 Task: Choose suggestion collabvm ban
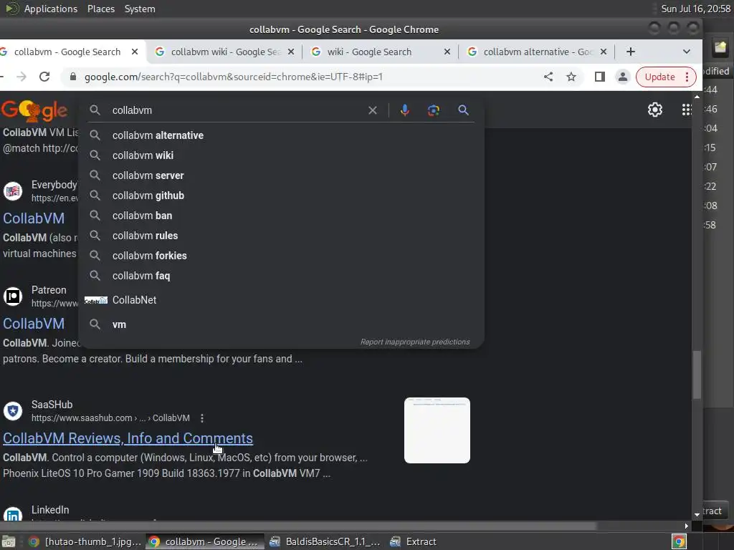coord(281,216)
